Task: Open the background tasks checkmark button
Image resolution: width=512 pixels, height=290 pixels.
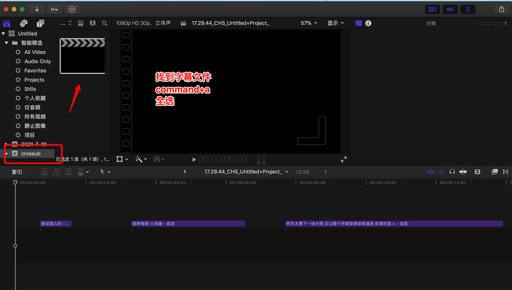Action: [x=72, y=9]
